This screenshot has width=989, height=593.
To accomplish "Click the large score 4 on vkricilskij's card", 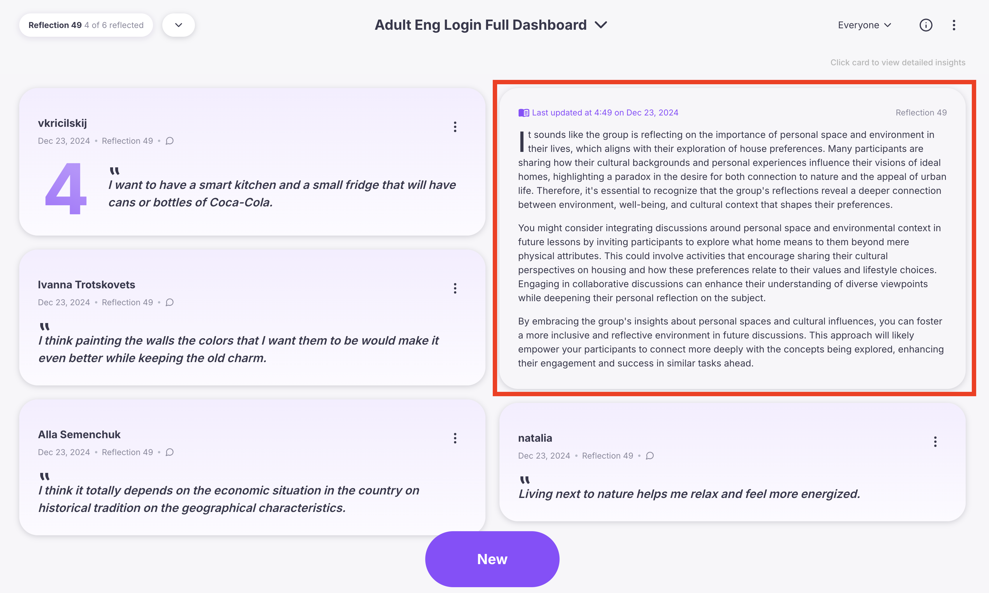I will point(66,189).
